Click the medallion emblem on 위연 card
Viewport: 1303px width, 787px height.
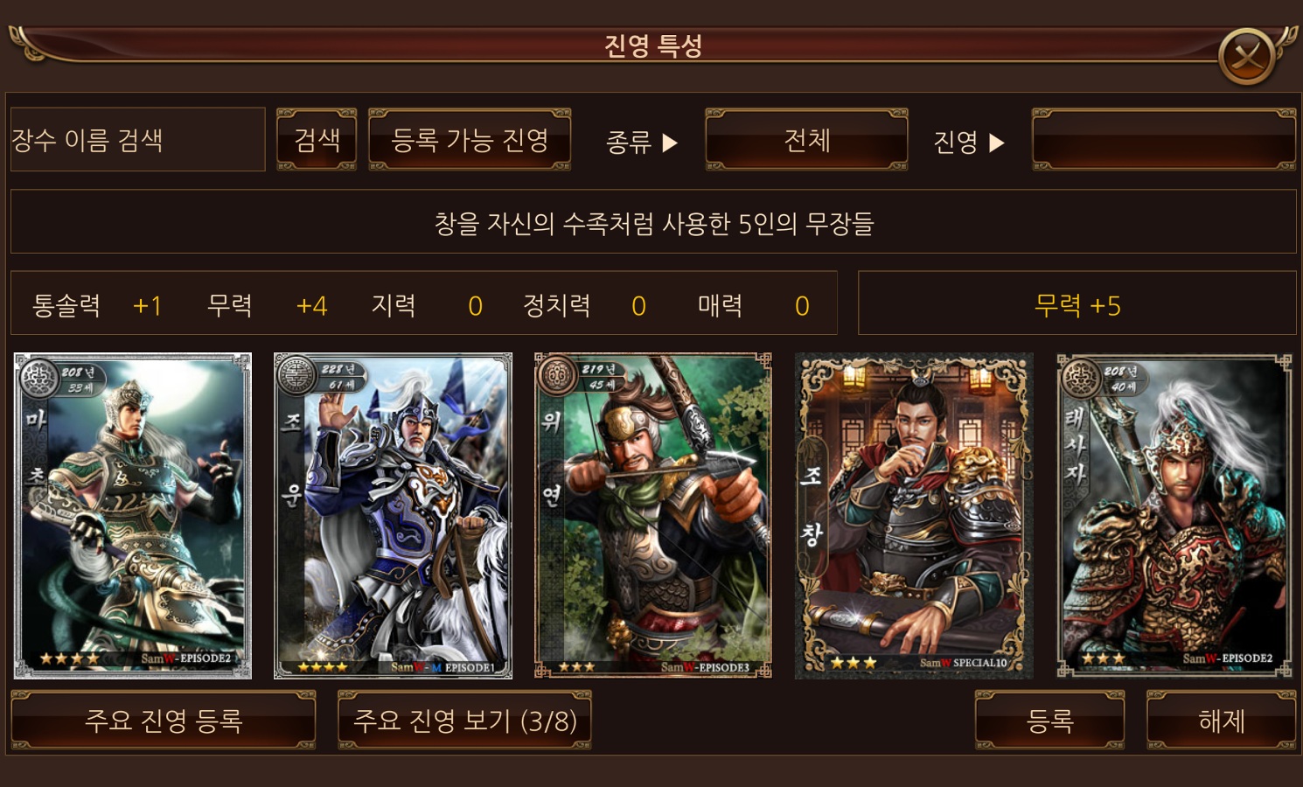557,376
